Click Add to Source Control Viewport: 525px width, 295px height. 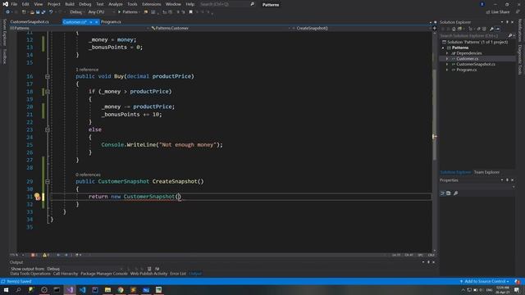point(485,281)
